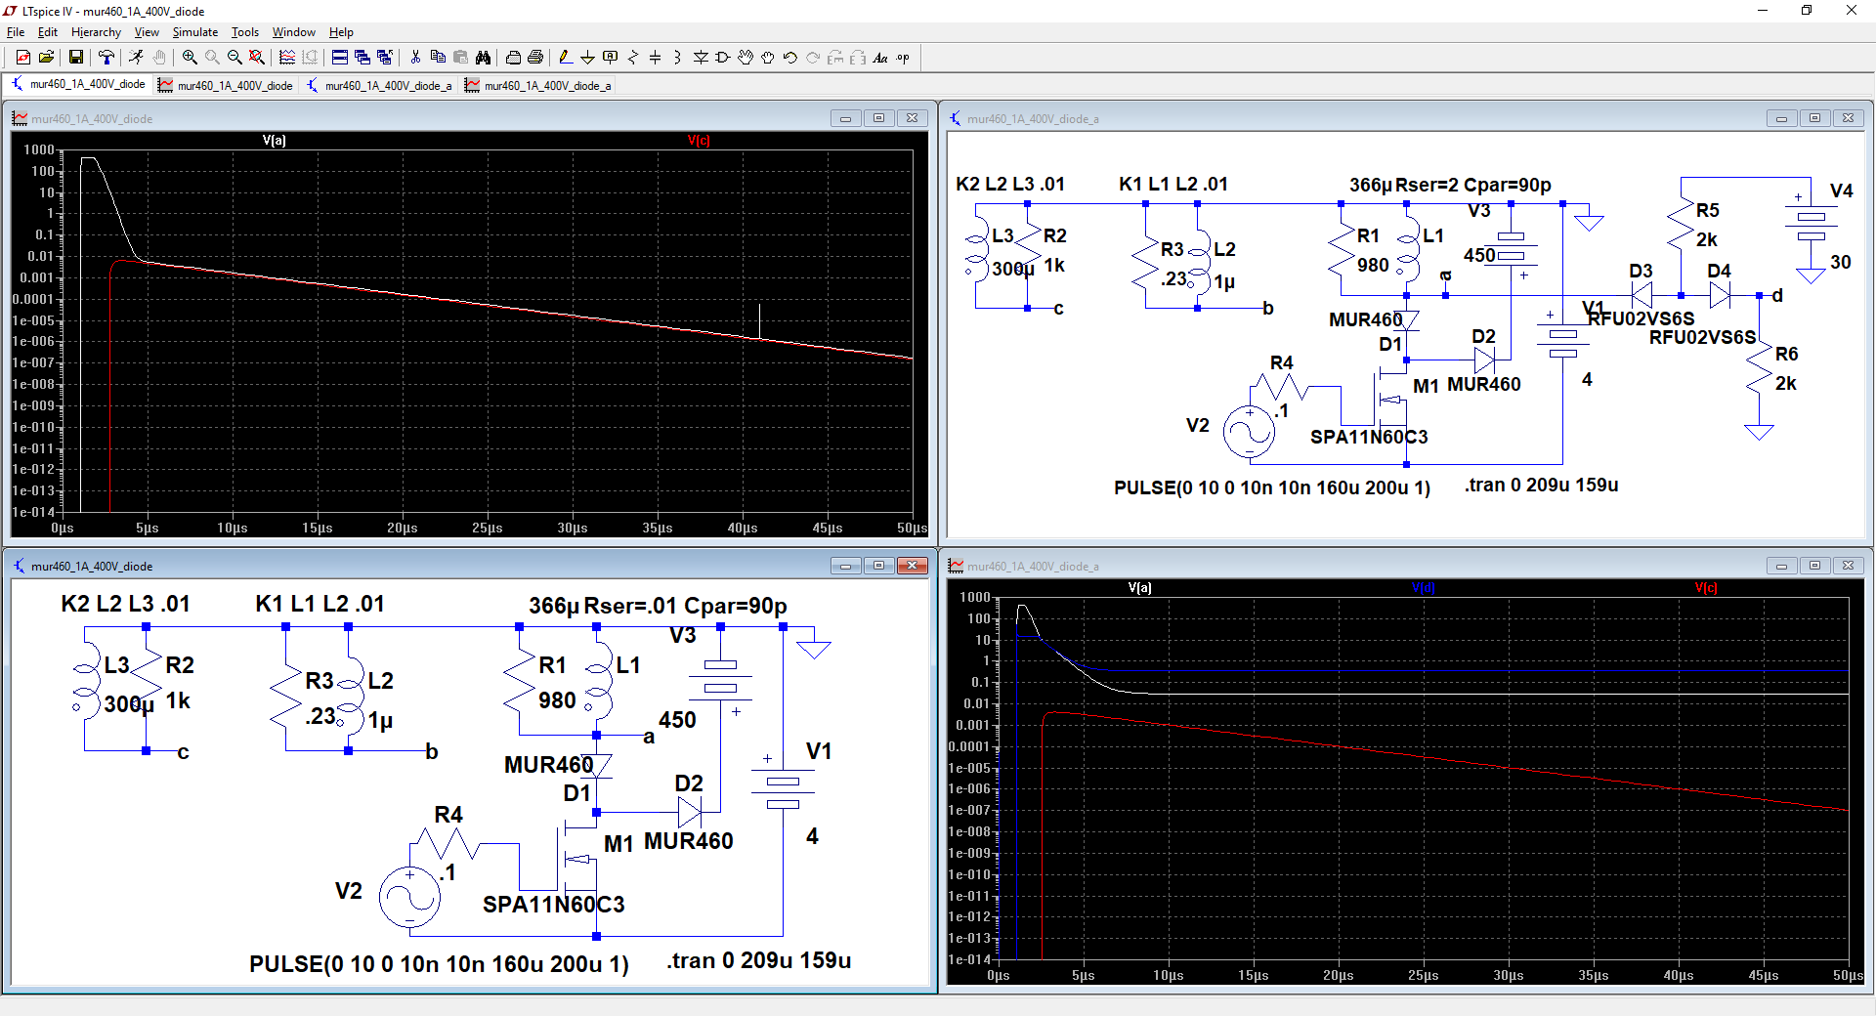Select the Capacitor component tool

pos(655,58)
